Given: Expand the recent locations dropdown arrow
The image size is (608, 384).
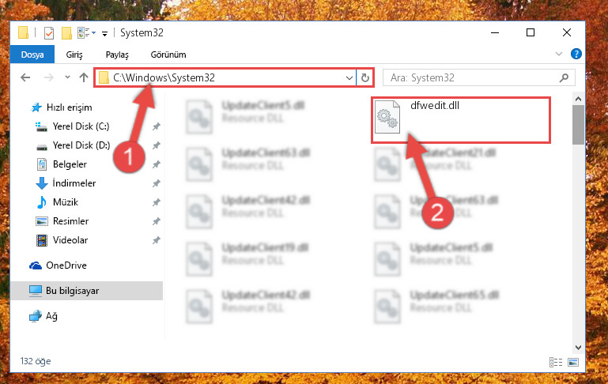Looking at the screenshot, I should point(67,77).
